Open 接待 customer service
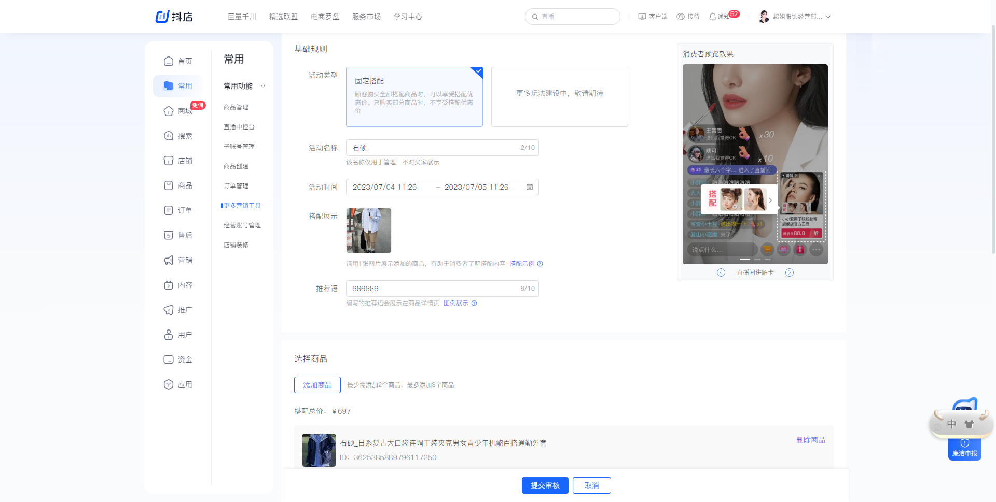 tap(688, 17)
